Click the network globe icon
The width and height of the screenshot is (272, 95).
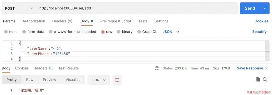click(x=157, y=68)
